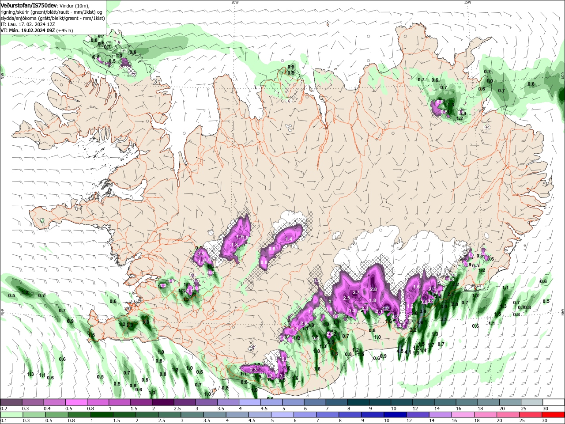Pick the bright red swatch labeled 30 in the lower legend row

pos(554,415)
